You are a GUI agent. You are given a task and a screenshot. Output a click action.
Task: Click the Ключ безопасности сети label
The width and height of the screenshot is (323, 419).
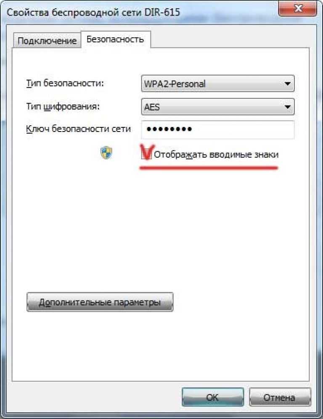tap(78, 129)
